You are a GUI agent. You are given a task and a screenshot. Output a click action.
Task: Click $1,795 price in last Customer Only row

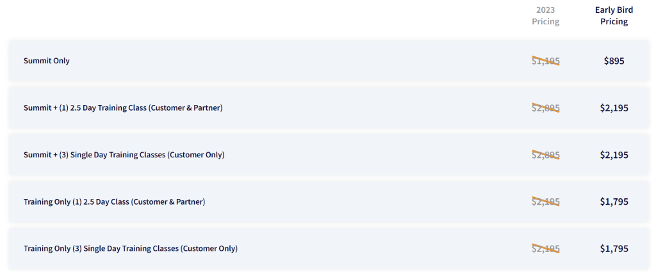614,249
